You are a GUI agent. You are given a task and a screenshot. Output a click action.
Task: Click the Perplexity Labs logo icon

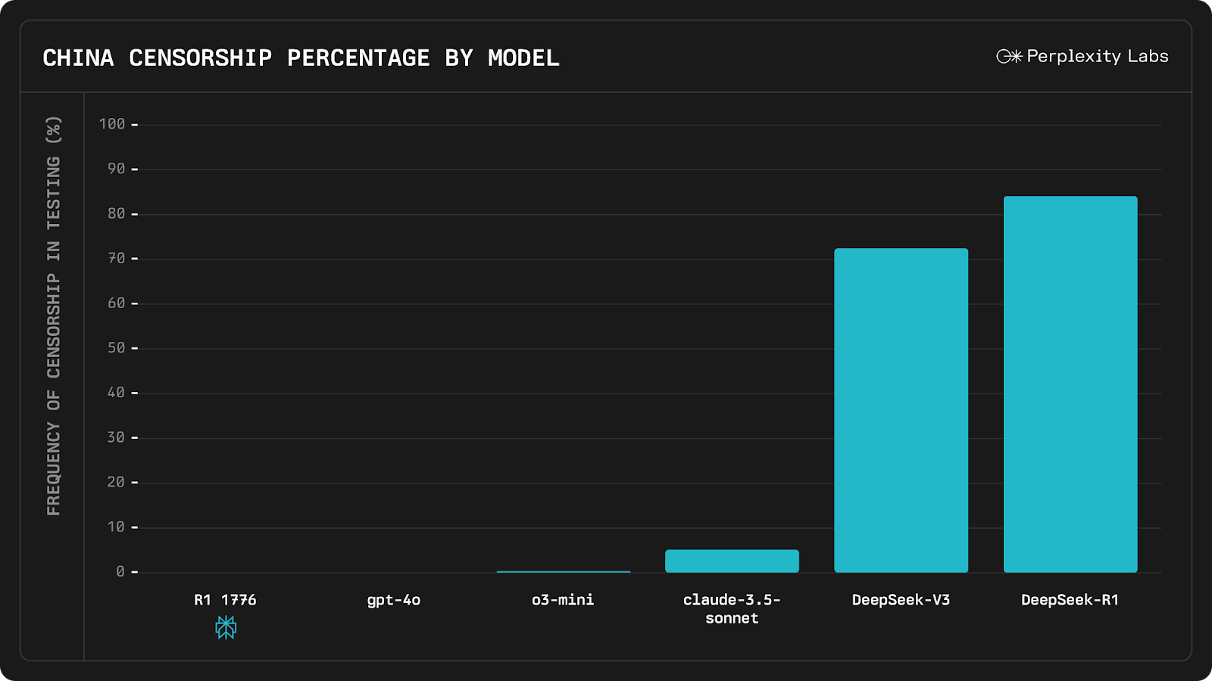pyautogui.click(x=1009, y=57)
